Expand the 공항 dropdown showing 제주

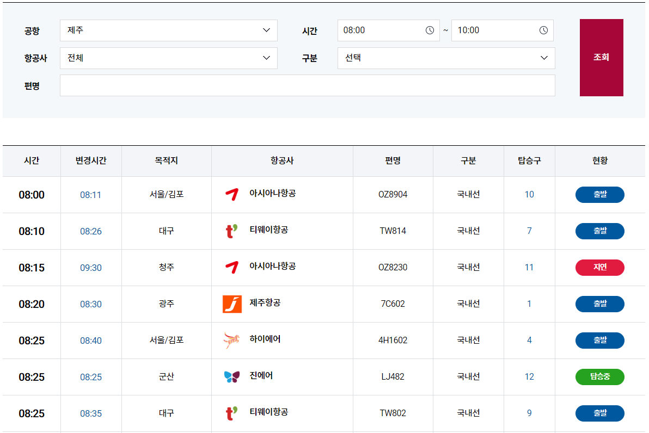coord(168,30)
